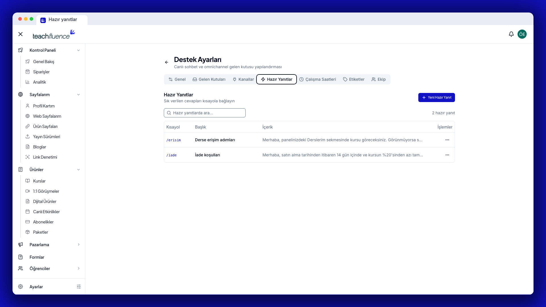
Task: Click the sliders icon next to Ayarlar
Action: click(79, 287)
